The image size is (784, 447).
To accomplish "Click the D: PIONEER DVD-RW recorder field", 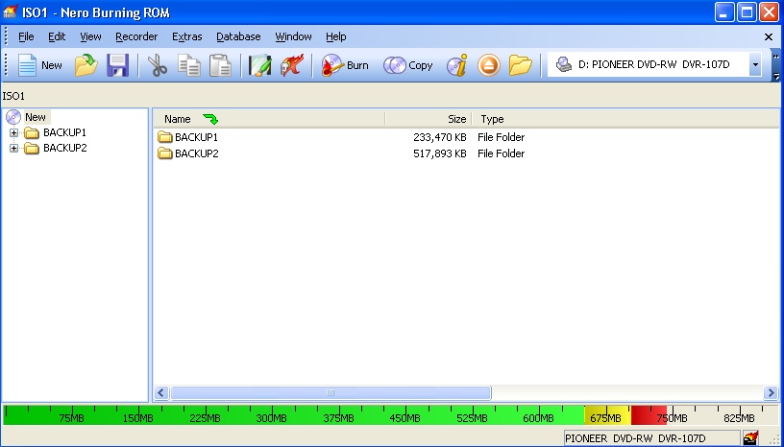I will pos(654,65).
